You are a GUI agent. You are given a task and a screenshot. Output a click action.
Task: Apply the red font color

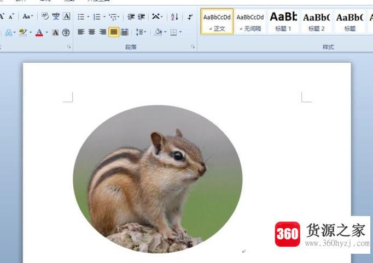click(x=39, y=32)
